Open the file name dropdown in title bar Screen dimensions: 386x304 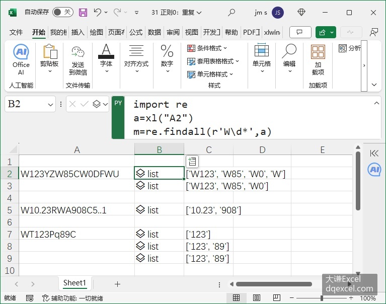coord(199,13)
